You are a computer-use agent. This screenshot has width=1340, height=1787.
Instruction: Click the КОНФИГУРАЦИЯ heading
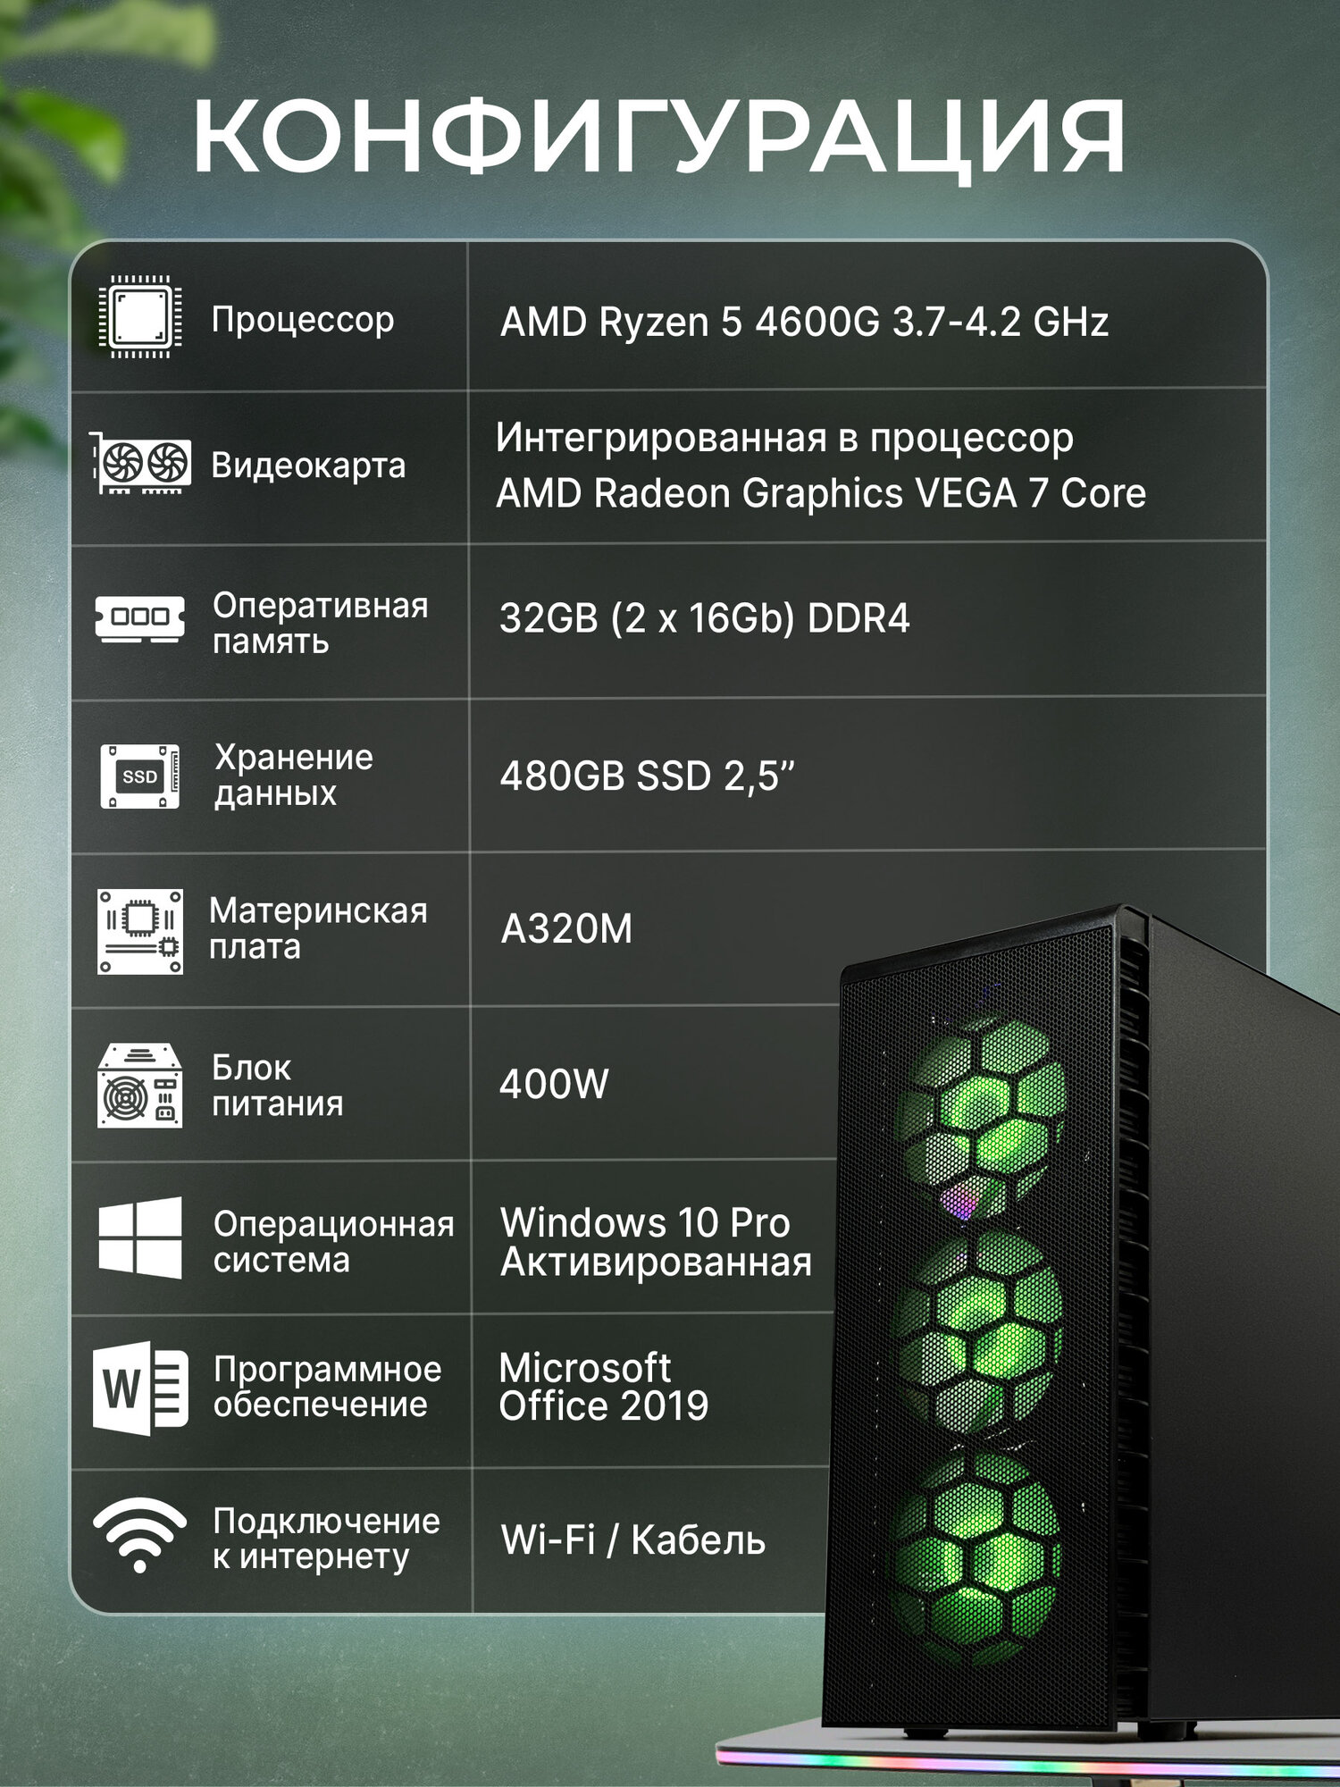pyautogui.click(x=659, y=138)
